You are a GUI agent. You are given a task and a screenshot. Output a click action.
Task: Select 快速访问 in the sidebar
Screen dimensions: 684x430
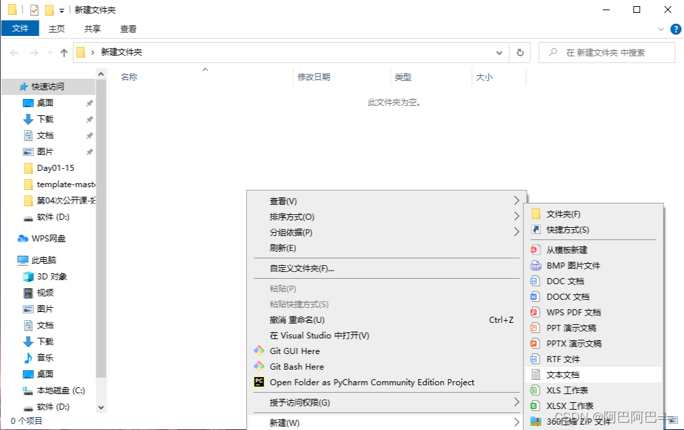pyautogui.click(x=48, y=87)
